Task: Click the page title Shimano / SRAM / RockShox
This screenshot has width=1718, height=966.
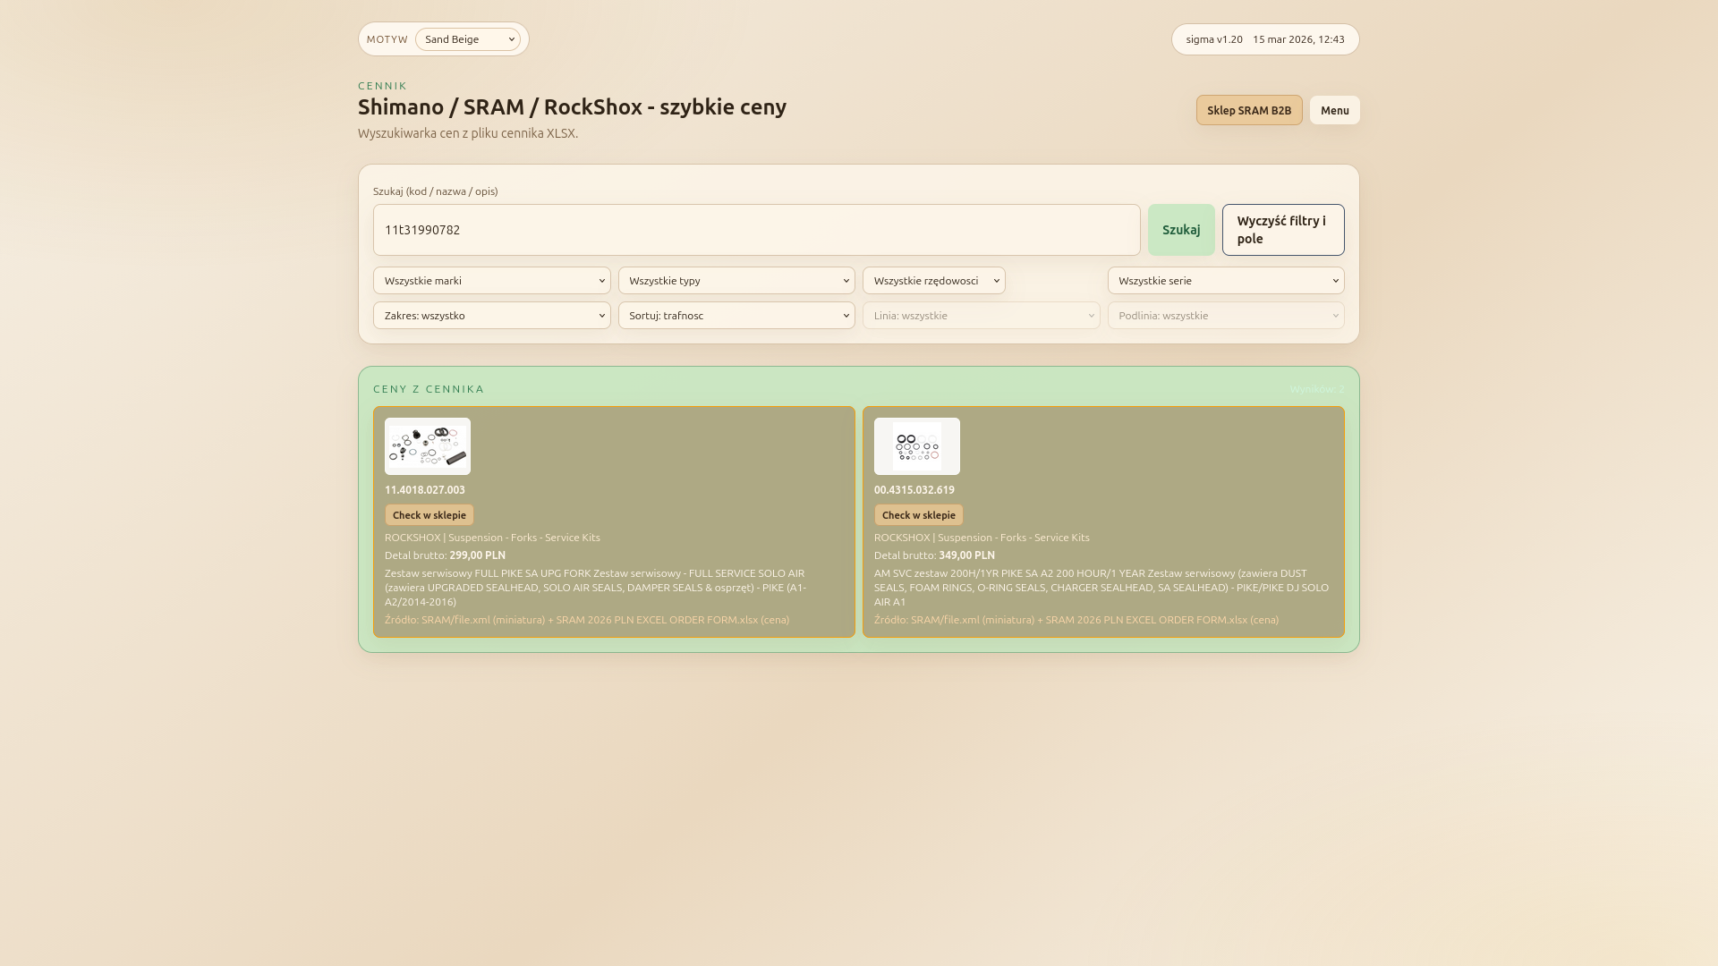Action: coord(572,107)
